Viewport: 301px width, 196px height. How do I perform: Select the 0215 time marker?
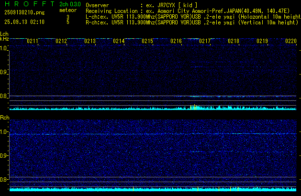click(147, 41)
